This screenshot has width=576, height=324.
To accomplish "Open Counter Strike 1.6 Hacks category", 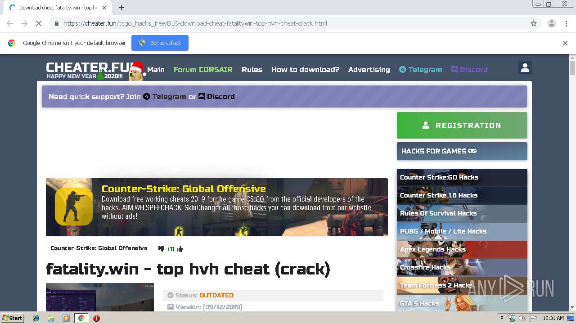I will (462, 195).
